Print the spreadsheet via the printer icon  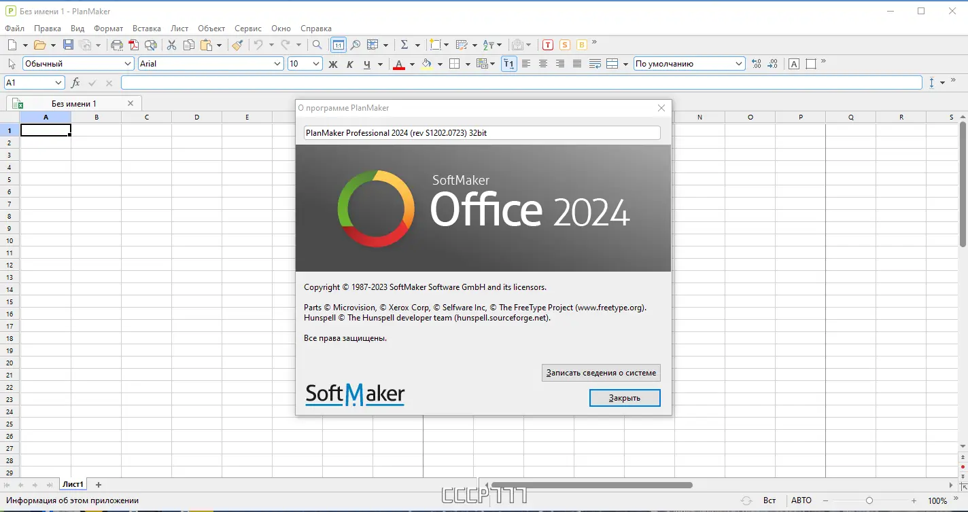[x=117, y=45]
